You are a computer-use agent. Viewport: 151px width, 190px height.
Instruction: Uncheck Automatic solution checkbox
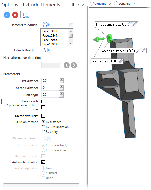click(43, 162)
